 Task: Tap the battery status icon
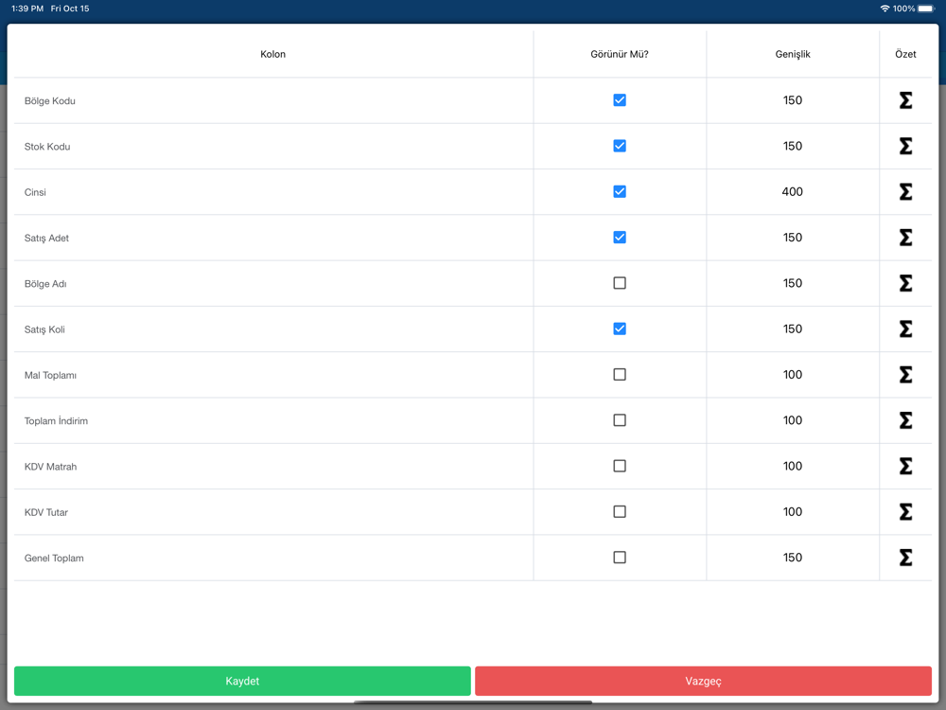click(926, 9)
